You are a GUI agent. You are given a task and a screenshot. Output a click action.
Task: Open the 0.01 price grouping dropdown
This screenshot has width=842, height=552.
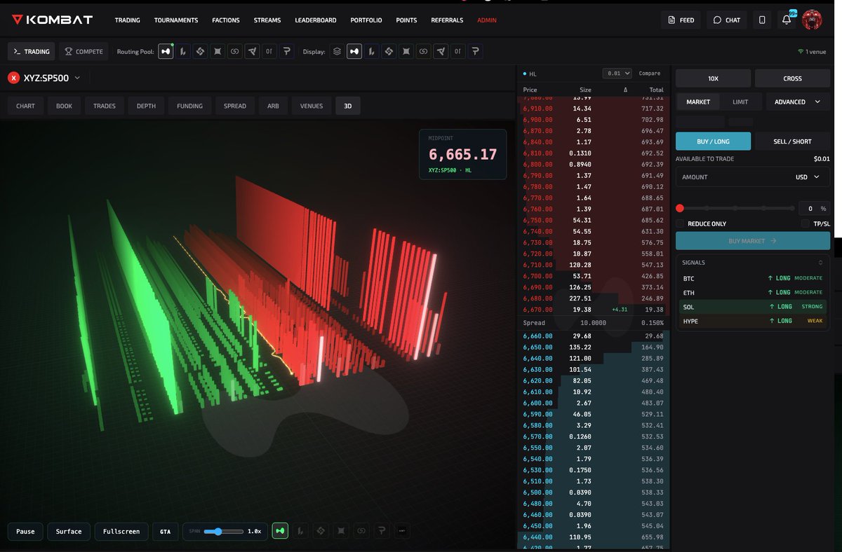click(x=617, y=73)
